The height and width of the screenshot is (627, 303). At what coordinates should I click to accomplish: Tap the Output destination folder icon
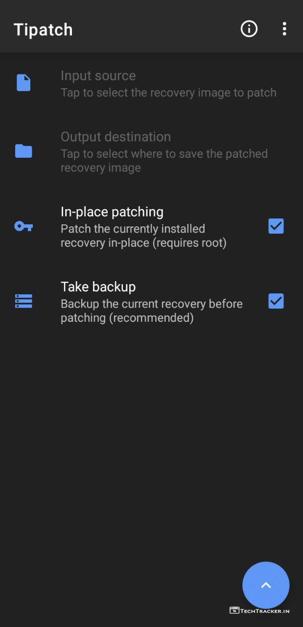(23, 151)
